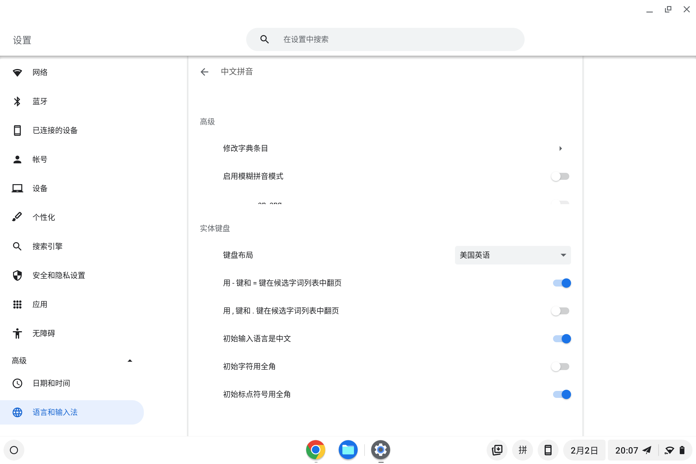Open 已连接的设备 settings
Image resolution: width=696 pixels, height=464 pixels.
(x=55, y=130)
